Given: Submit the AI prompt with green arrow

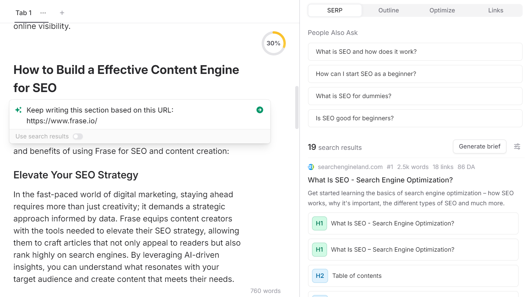Looking at the screenshot, I should point(260,110).
